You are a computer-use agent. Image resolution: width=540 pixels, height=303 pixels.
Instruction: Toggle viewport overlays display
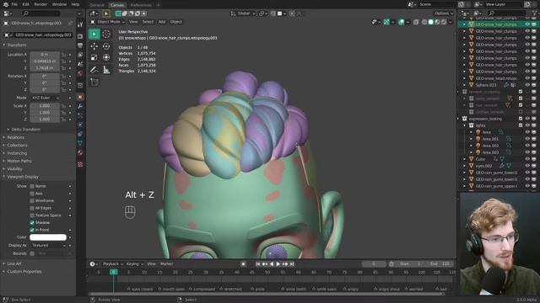click(x=402, y=22)
